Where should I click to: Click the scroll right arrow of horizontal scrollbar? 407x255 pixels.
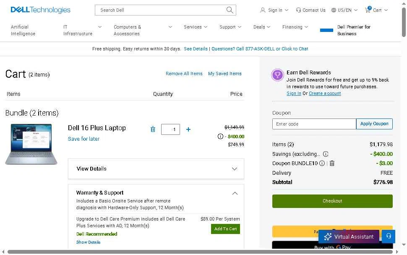397,252
